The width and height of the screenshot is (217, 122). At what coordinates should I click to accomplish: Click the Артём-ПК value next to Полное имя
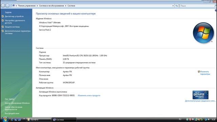(67, 75)
